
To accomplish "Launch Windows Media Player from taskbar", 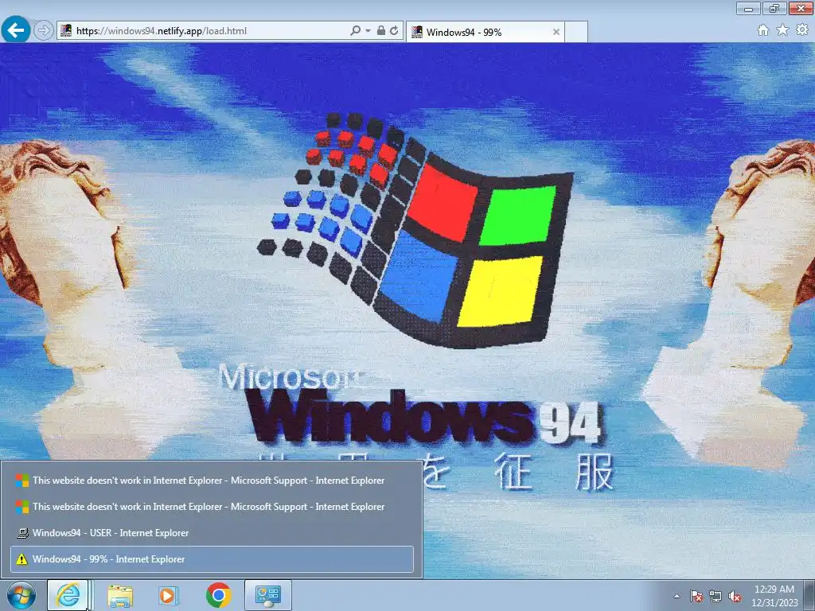I will [x=168, y=595].
